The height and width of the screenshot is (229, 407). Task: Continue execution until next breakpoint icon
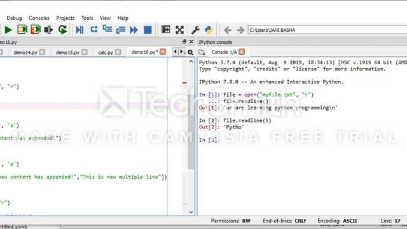[134, 30]
